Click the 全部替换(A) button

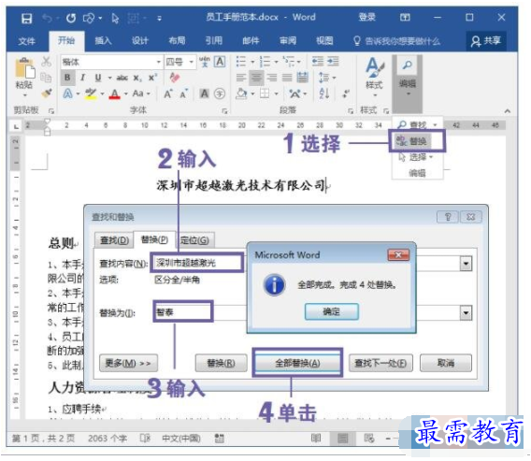[297, 363]
